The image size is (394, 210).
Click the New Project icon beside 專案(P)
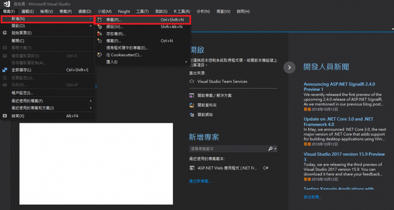(x=100, y=20)
